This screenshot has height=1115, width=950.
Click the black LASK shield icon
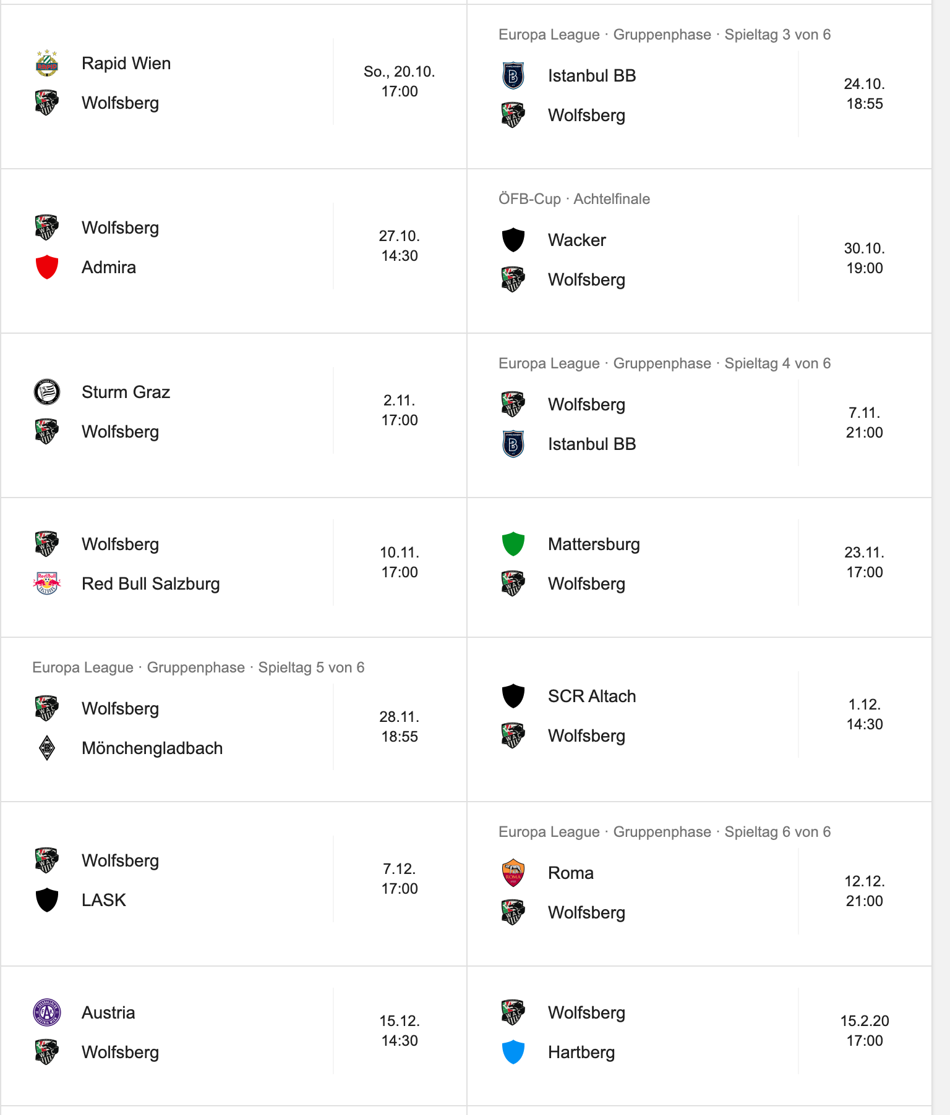47,900
